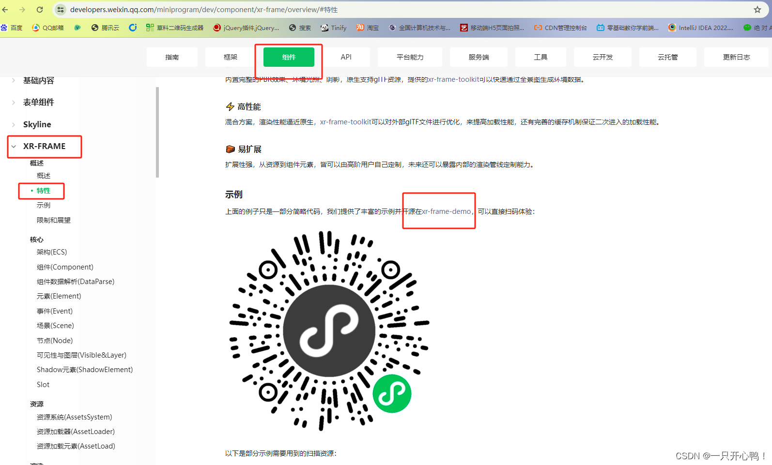
Task: Switch to the 指南 tab
Action: [x=172, y=57]
